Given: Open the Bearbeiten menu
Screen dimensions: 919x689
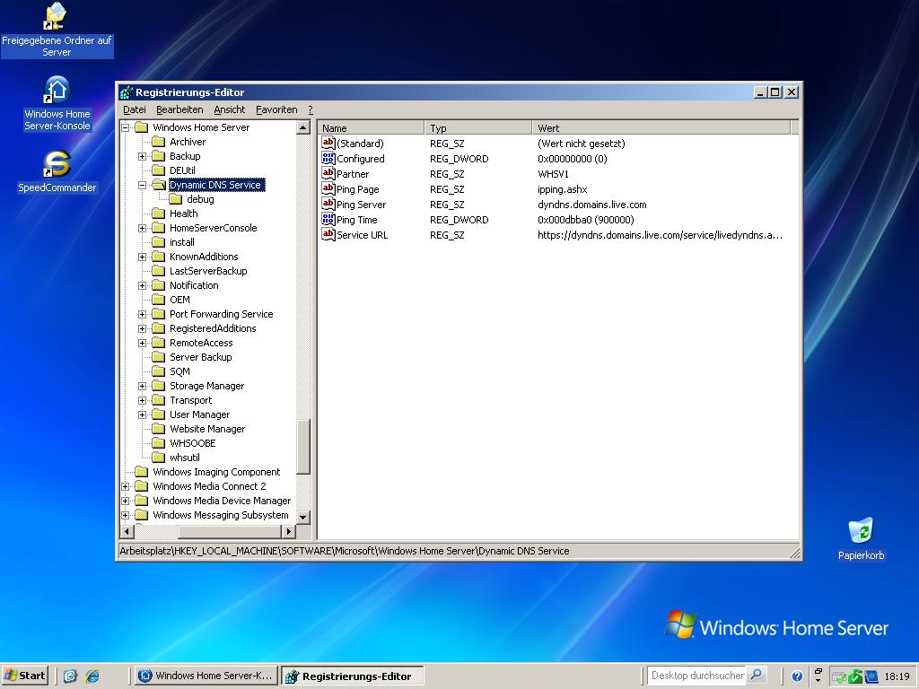Looking at the screenshot, I should (179, 109).
